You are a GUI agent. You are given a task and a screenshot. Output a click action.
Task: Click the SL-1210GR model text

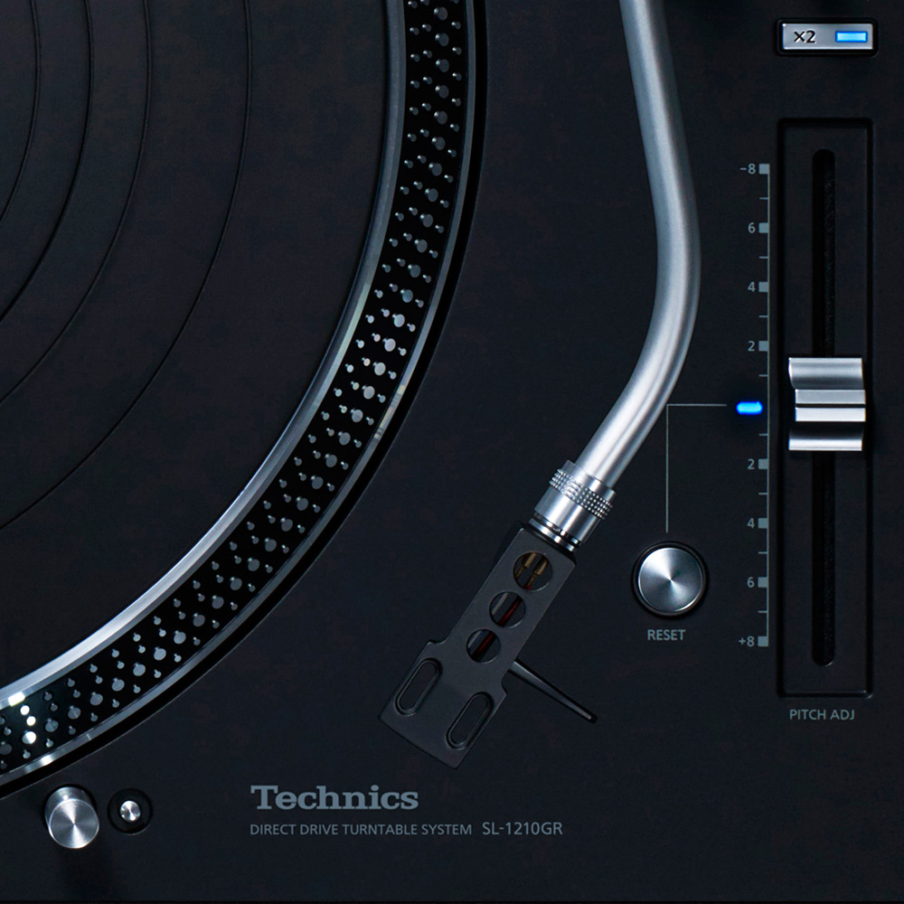(x=523, y=829)
